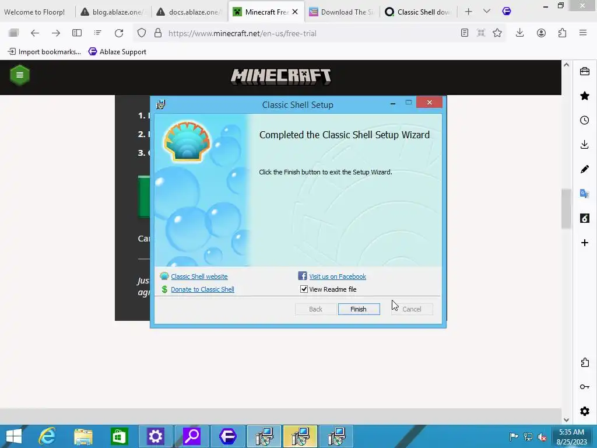
Task: Click Finish in Classic Shell Setup
Action: click(x=359, y=309)
